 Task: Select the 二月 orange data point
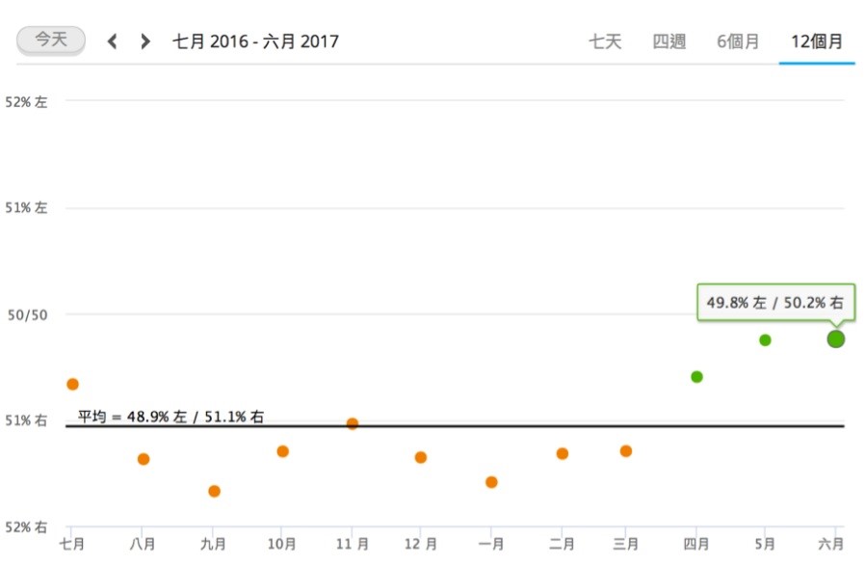pyautogui.click(x=563, y=454)
